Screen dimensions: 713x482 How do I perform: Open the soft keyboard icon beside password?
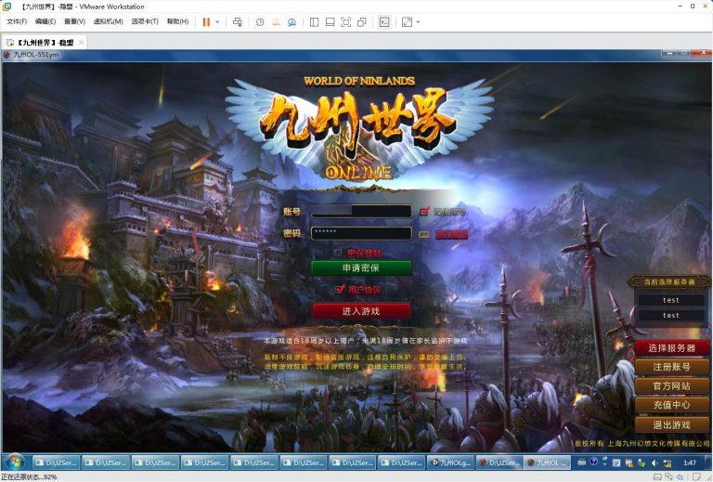tap(423, 235)
